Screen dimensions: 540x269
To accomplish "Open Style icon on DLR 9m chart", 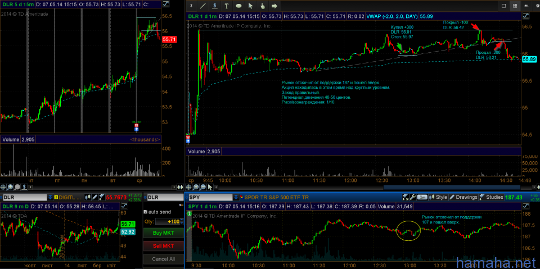I will coord(88,197).
